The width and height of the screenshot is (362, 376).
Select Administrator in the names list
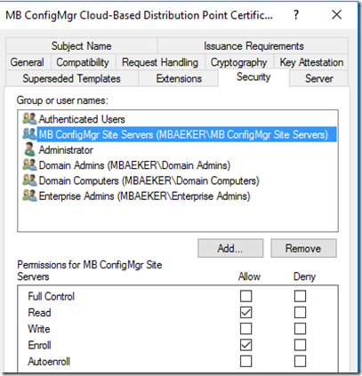tap(66, 150)
